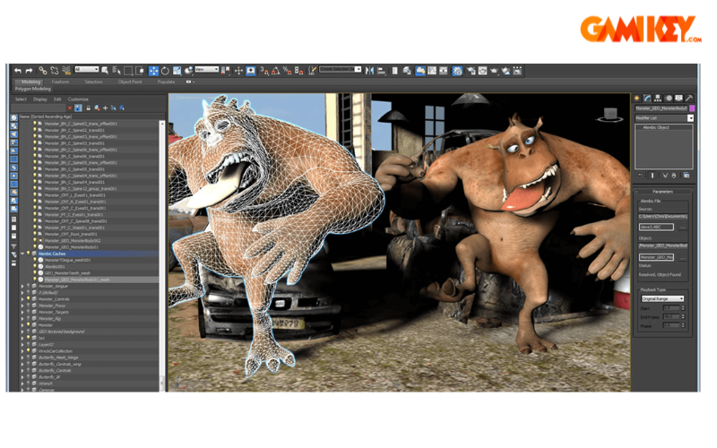717x448 pixels.
Task: Choose the Rectangular Selection Region tool
Action: pos(128,71)
